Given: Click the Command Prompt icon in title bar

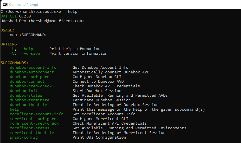Looking at the screenshot, I should tap(5, 4).
